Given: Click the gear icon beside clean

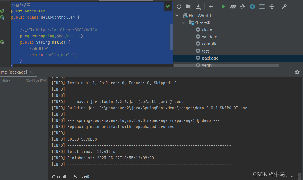Looking at the screenshot, I should pyautogui.click(x=198, y=30).
